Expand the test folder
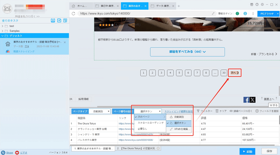The width and height of the screenshot is (280, 155). pyautogui.click(x=2, y=26)
